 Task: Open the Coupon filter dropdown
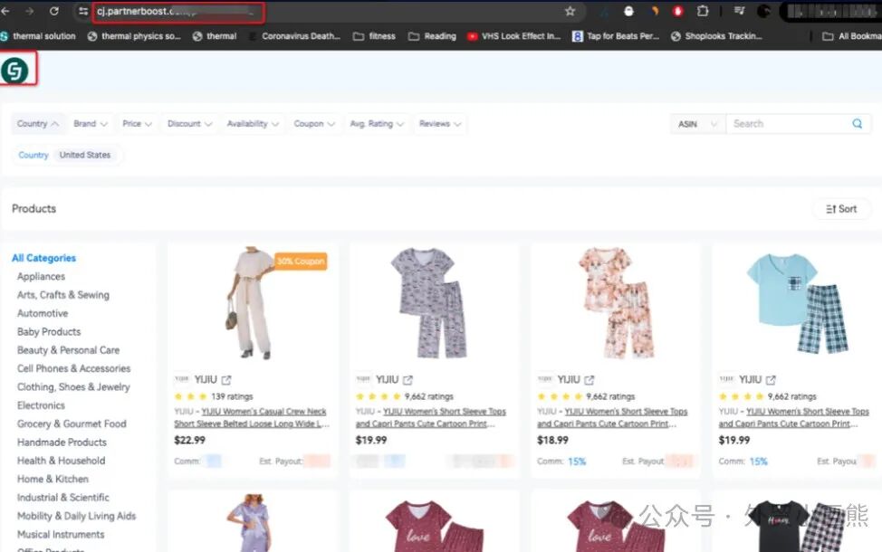314,124
